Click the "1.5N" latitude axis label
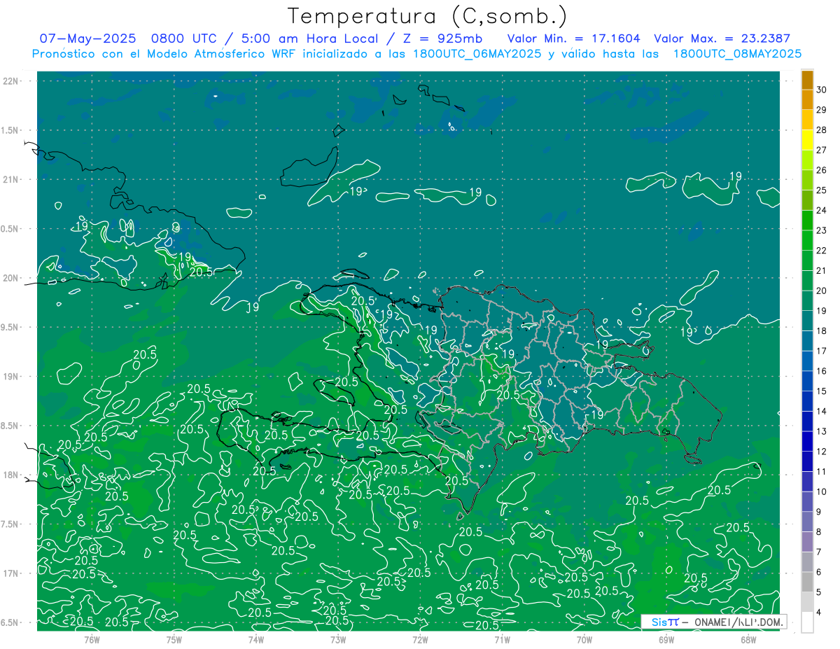 (x=10, y=130)
